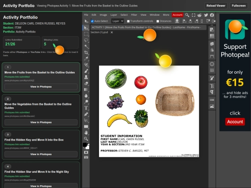The width and height of the screenshot is (251, 188).
Task: Select the Move tool in the toolbox
Action: (86, 28)
